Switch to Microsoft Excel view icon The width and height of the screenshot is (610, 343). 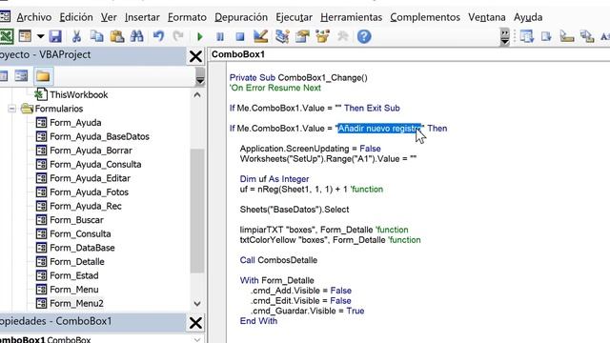[7, 36]
